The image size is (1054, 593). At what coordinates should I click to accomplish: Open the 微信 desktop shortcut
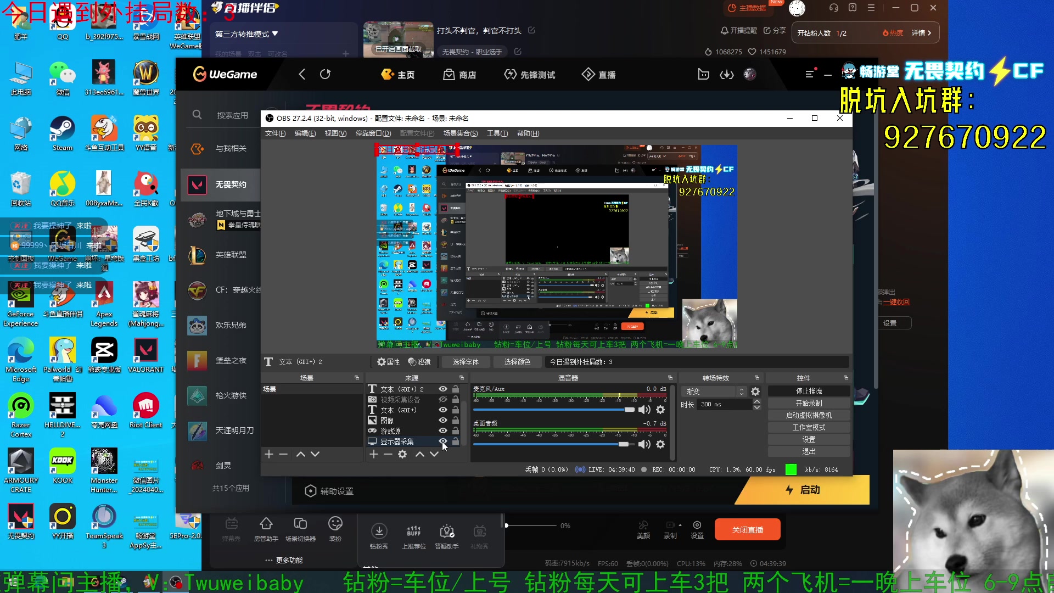(x=63, y=79)
